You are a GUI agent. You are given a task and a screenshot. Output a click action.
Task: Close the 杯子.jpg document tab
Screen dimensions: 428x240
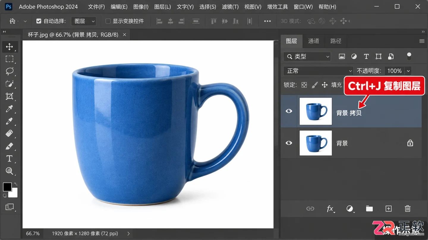click(125, 35)
